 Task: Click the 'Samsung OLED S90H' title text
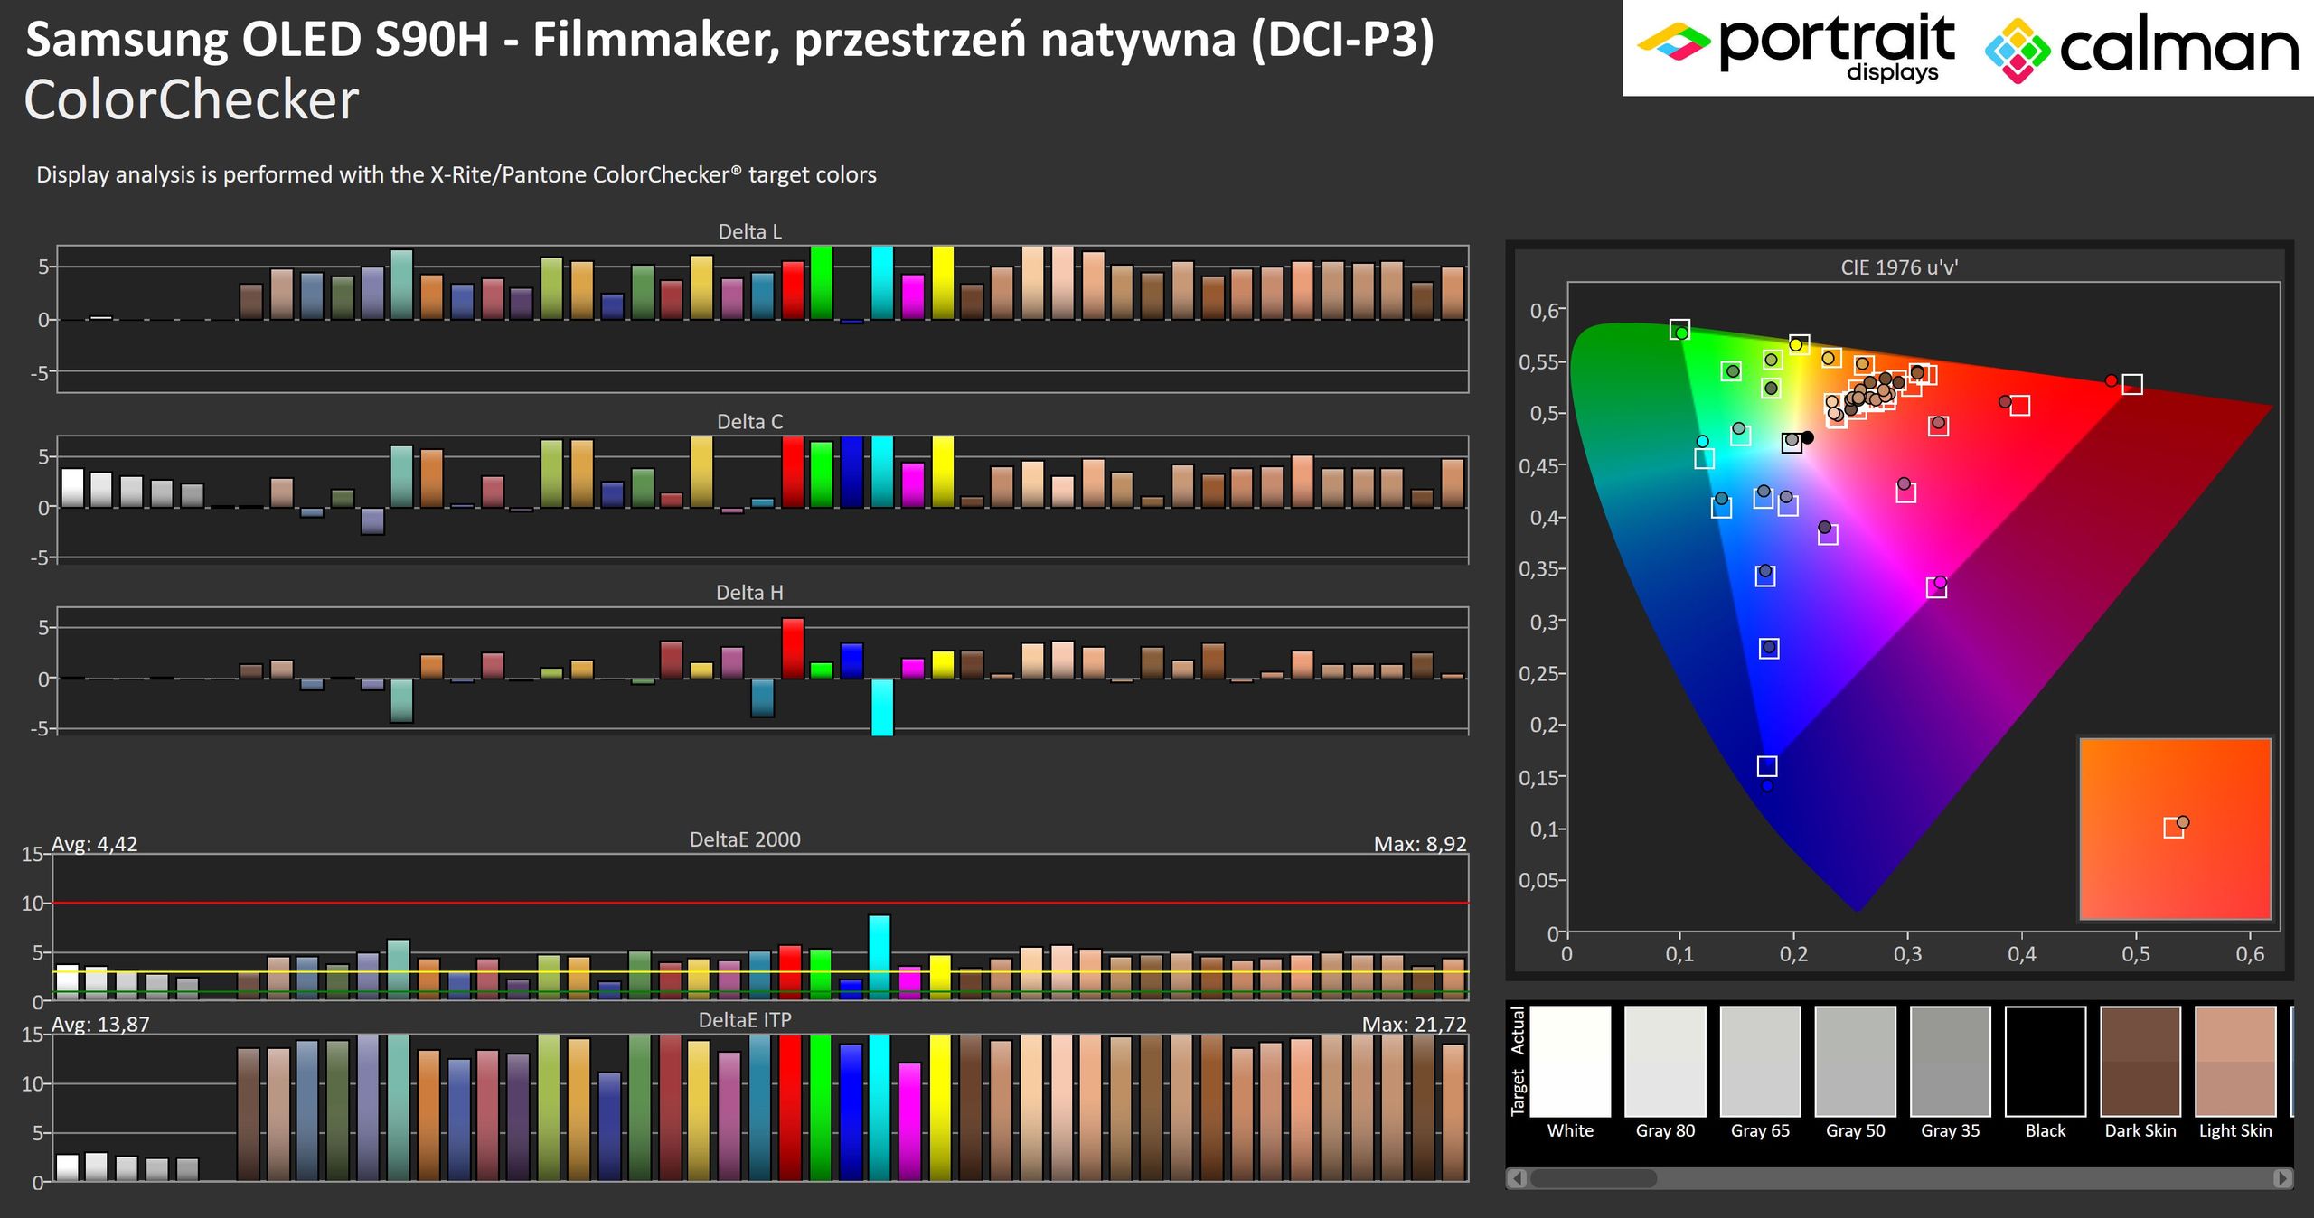click(257, 40)
